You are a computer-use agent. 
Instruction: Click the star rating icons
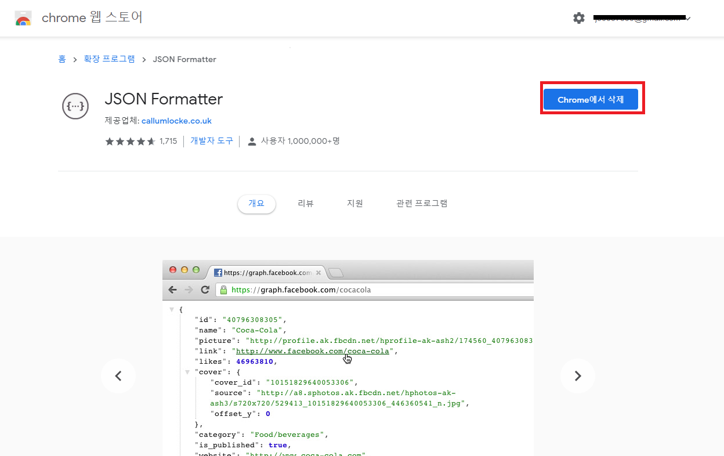(130, 141)
